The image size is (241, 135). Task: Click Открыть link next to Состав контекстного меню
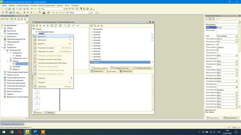pyautogui.click(x=220, y=90)
